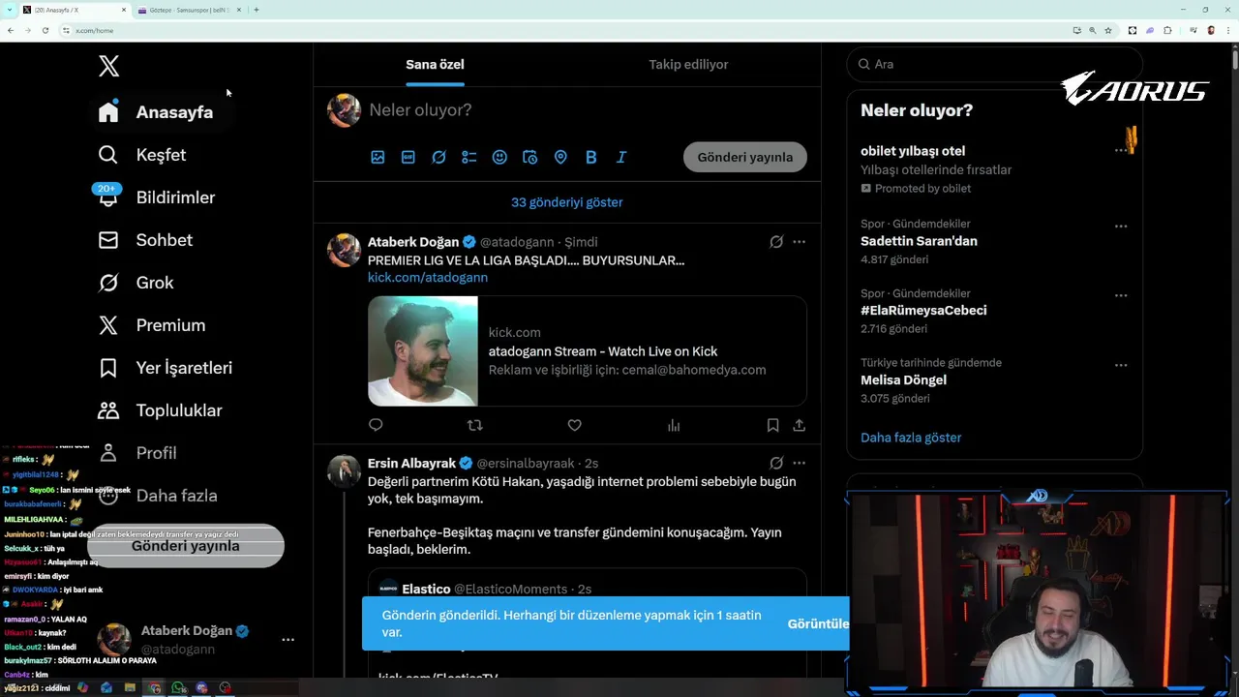Open Topluluklar communities
Image resolution: width=1239 pixels, height=697 pixels.
point(160,410)
